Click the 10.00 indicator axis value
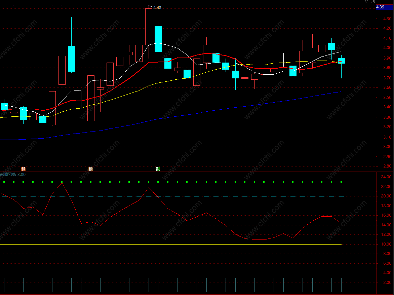The height and width of the screenshot is (295, 394). point(386,244)
